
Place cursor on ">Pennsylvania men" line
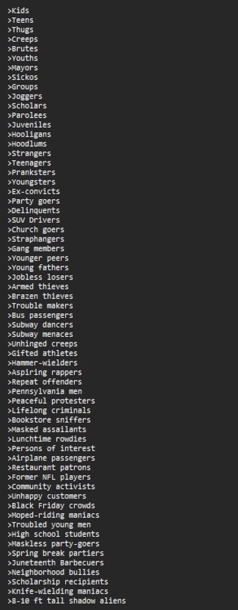coord(44,391)
